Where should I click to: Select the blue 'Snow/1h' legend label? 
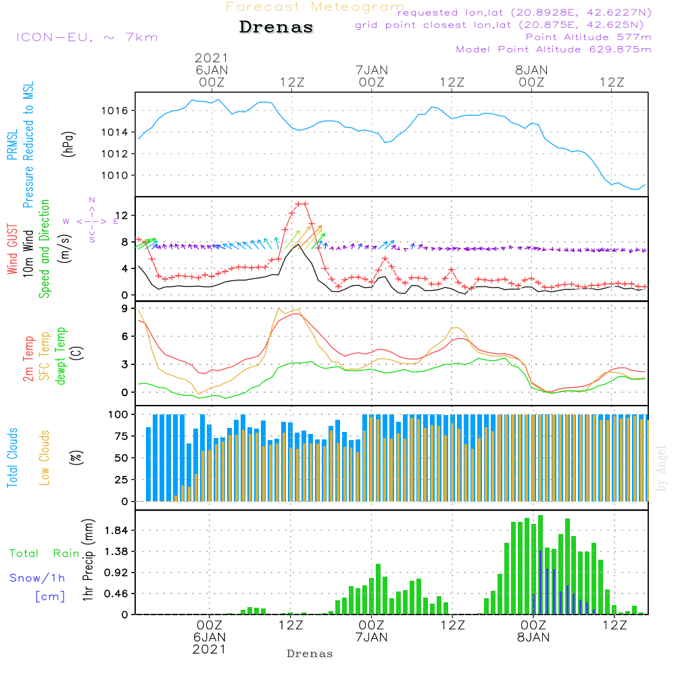[37, 578]
